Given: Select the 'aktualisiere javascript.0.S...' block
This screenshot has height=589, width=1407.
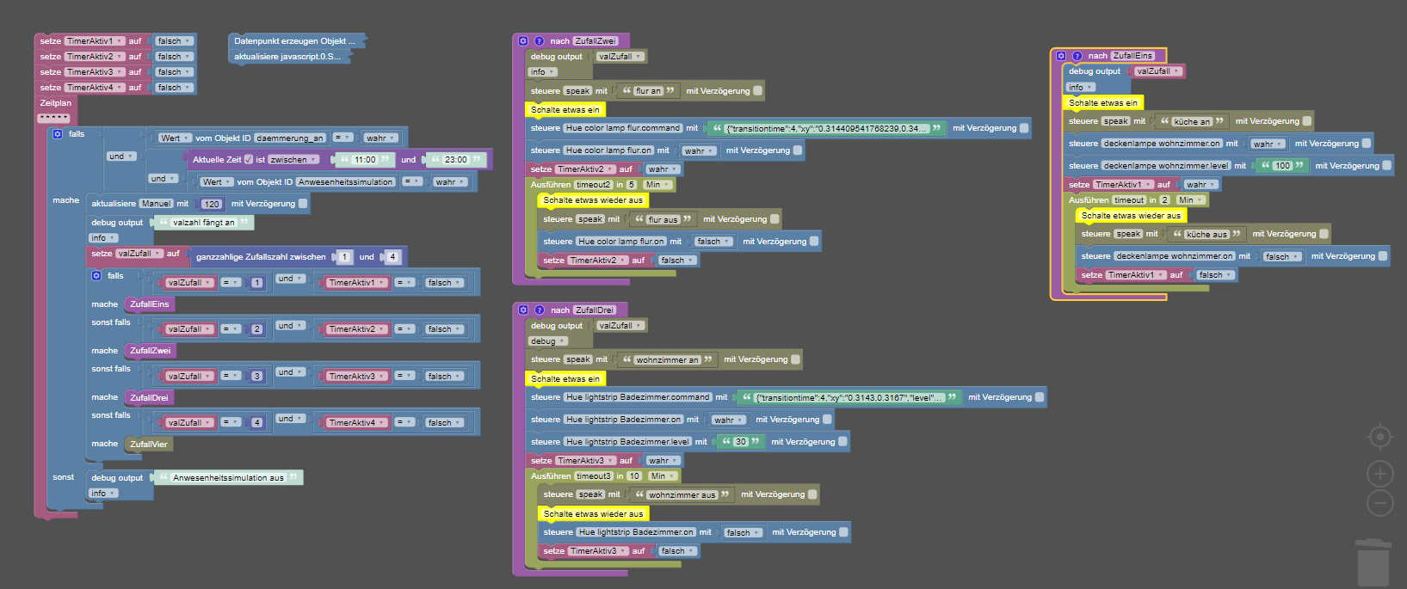Looking at the screenshot, I should click(x=290, y=57).
